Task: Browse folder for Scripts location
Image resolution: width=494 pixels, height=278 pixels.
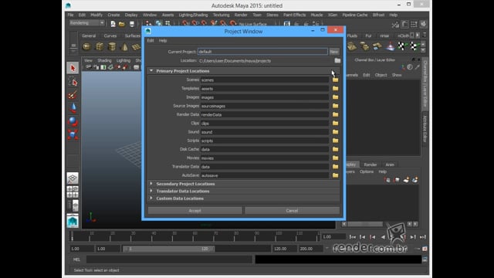Action: tap(335, 141)
